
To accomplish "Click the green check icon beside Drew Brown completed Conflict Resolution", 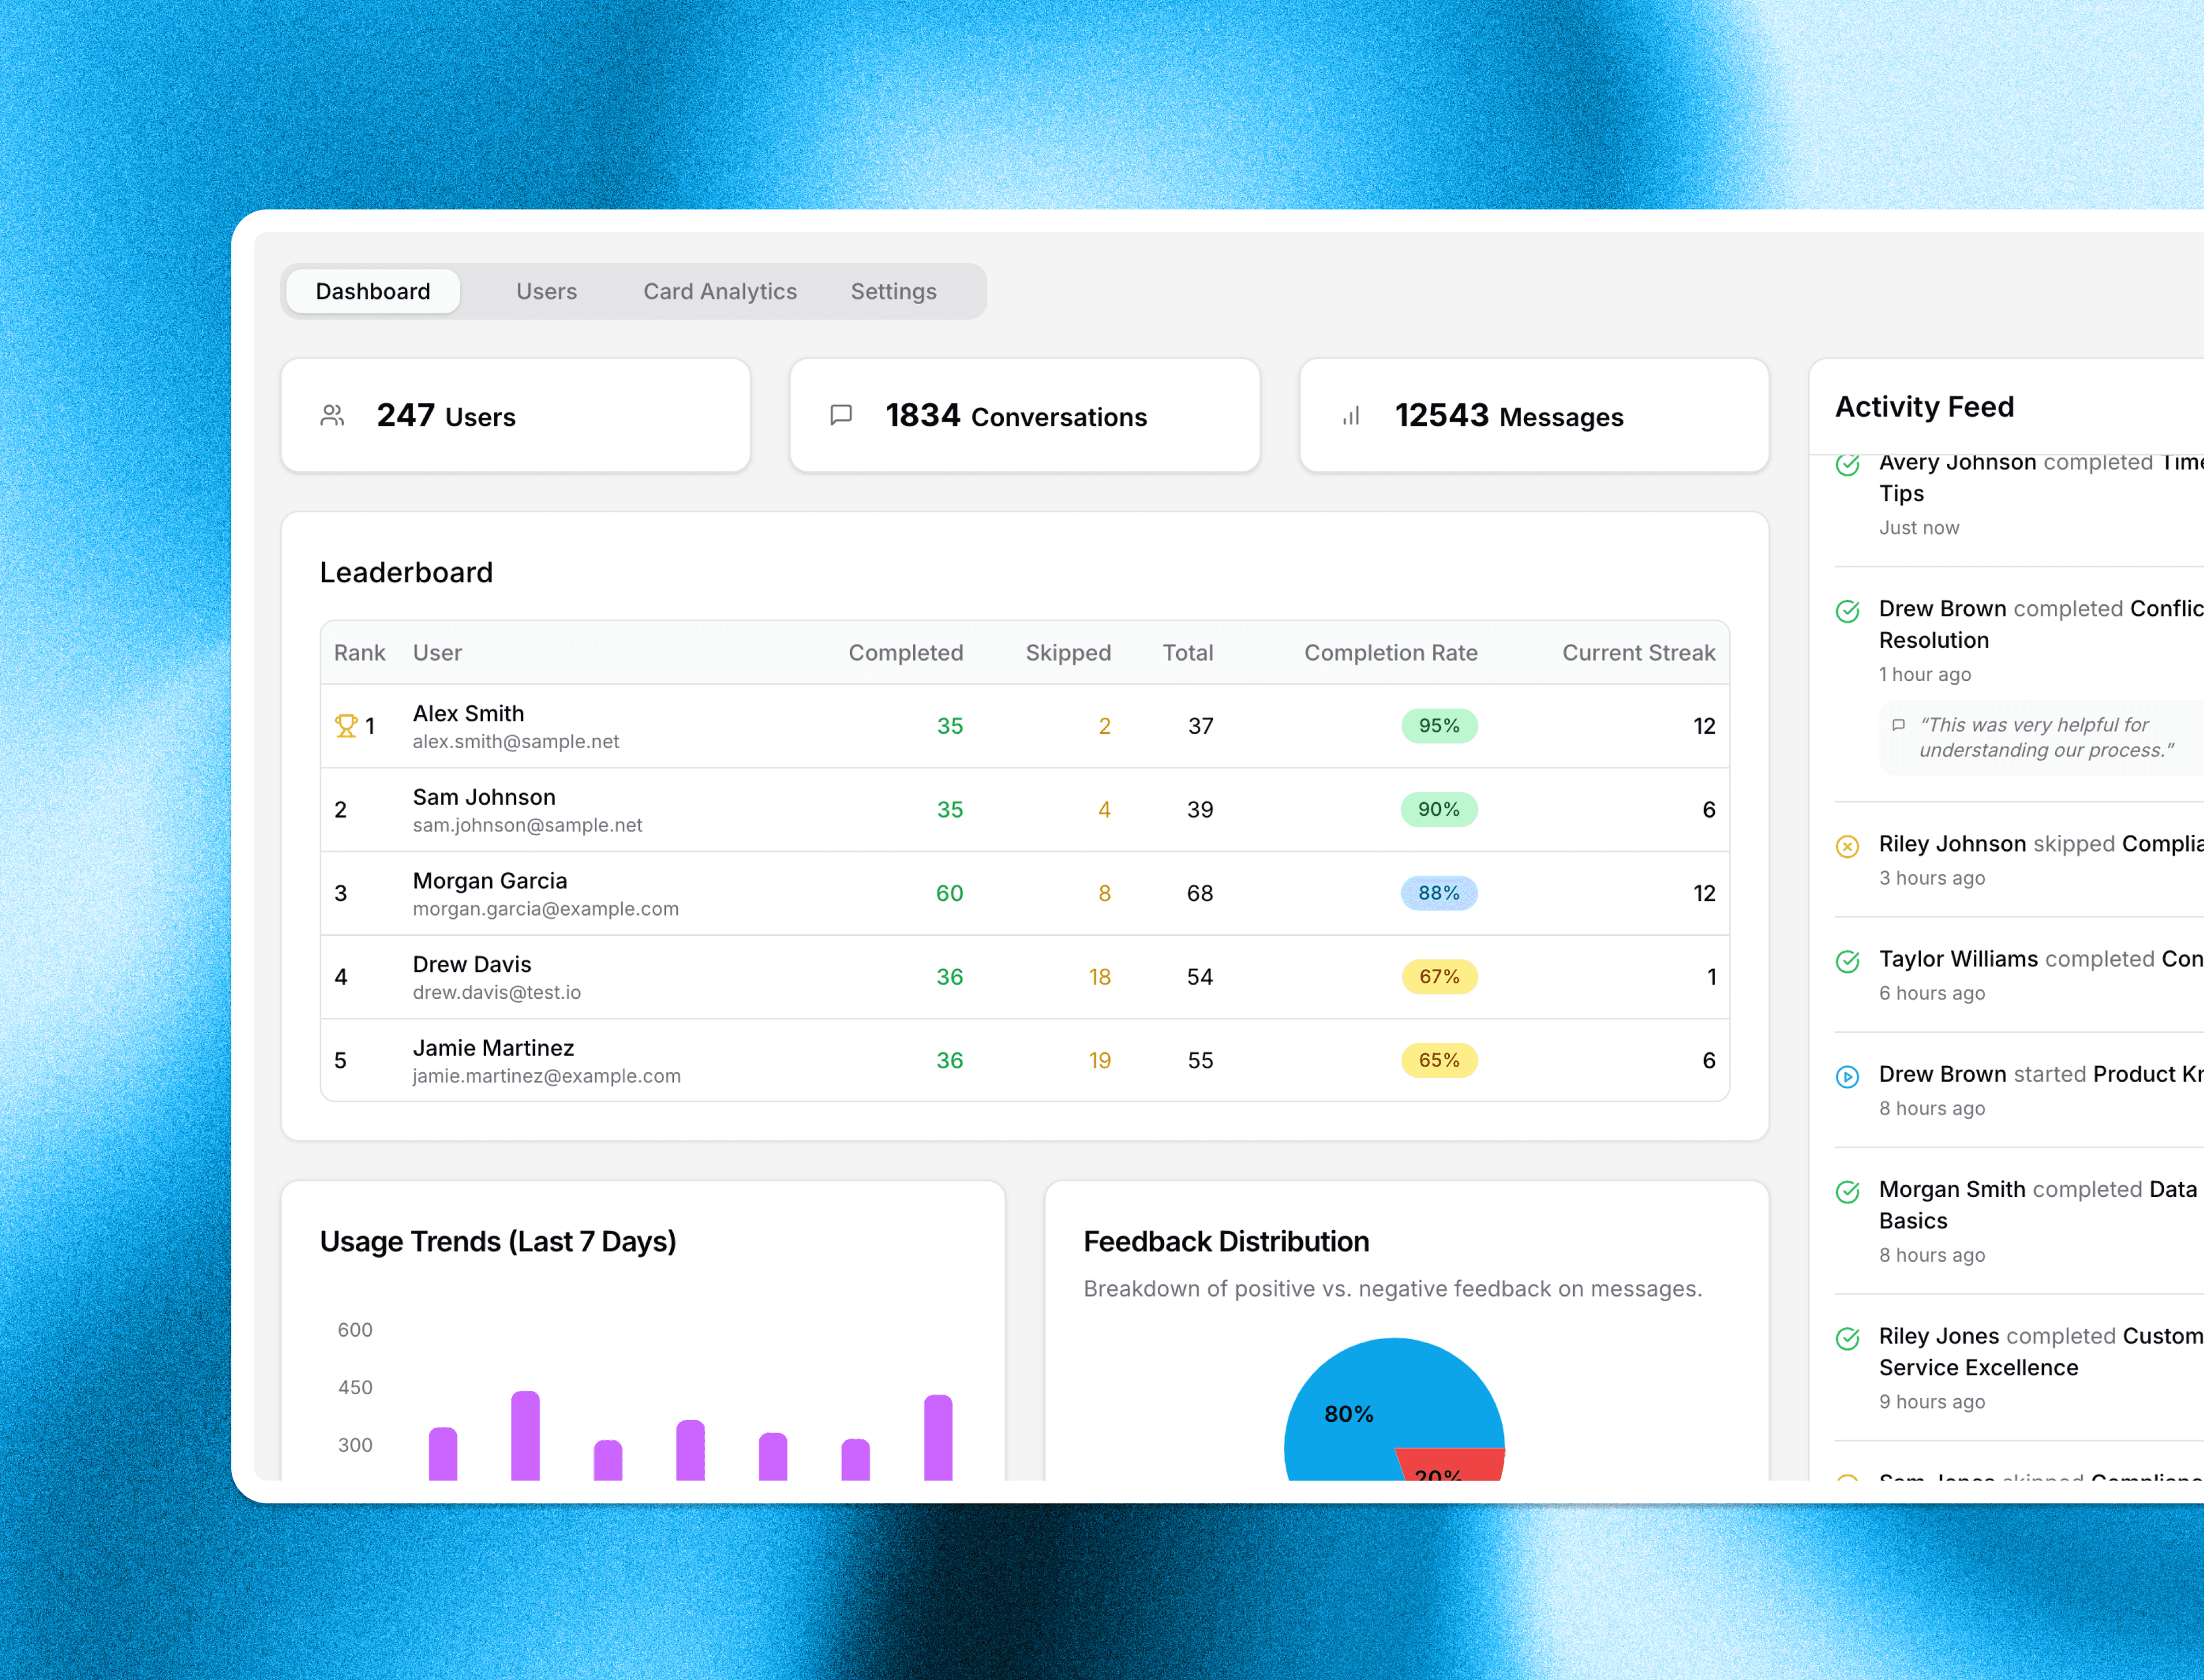I will 1847,611.
